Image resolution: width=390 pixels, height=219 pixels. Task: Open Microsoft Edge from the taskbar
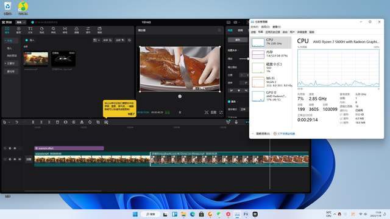[x=193, y=214]
